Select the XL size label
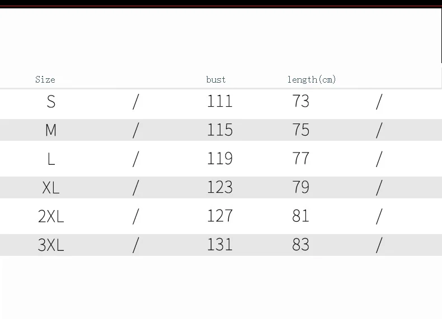442x319 pixels. [51, 188]
